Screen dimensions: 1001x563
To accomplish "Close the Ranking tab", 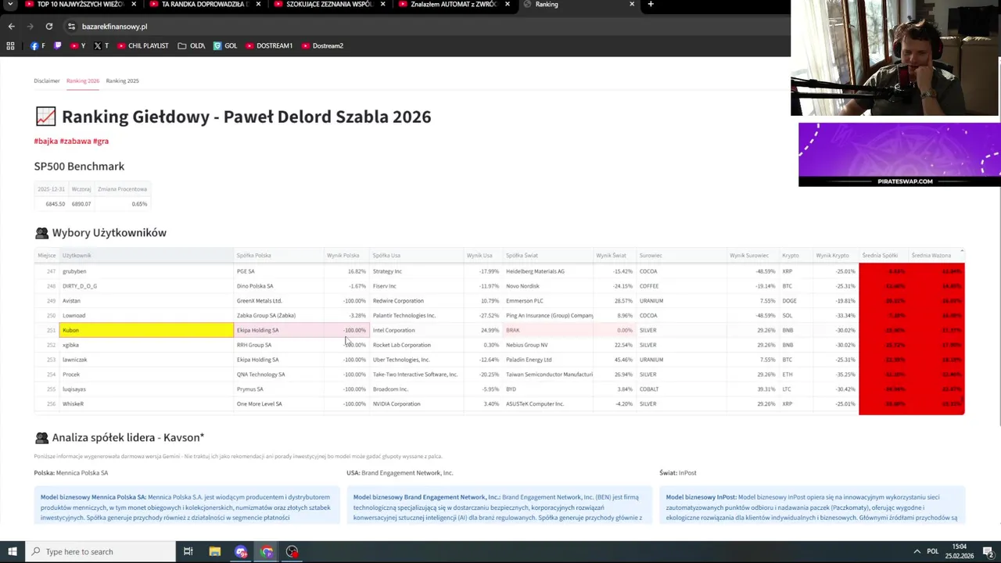I will tap(632, 5).
